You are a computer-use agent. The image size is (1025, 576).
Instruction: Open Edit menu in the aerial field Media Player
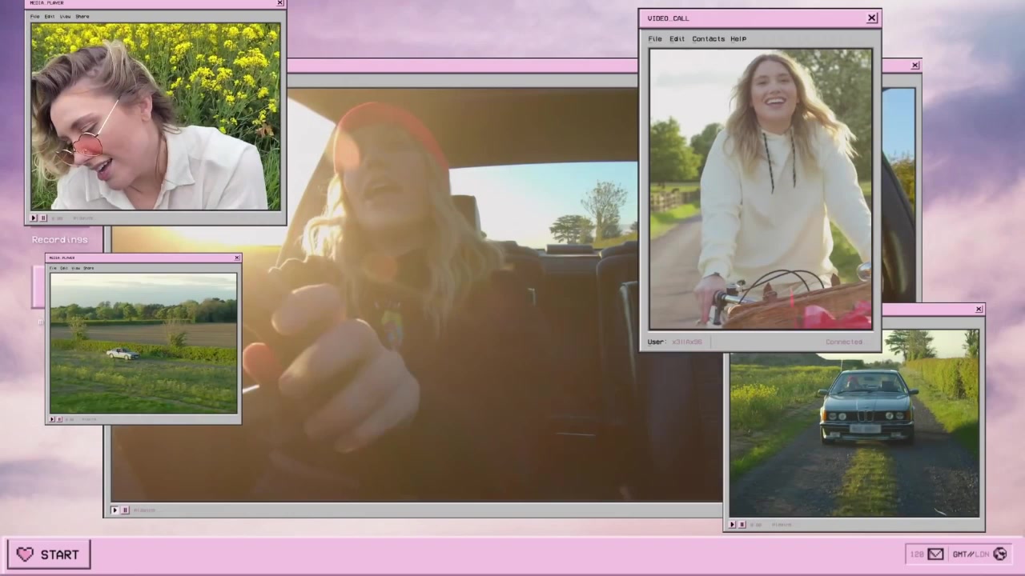pos(64,268)
